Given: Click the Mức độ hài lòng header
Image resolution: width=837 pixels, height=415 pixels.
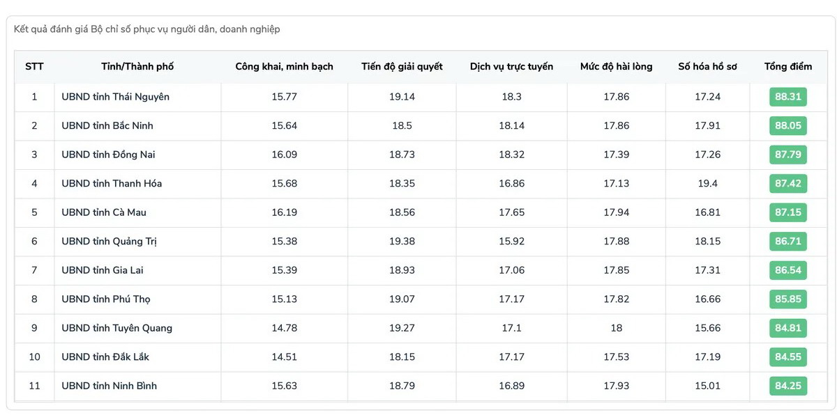Looking at the screenshot, I should 616,67.
